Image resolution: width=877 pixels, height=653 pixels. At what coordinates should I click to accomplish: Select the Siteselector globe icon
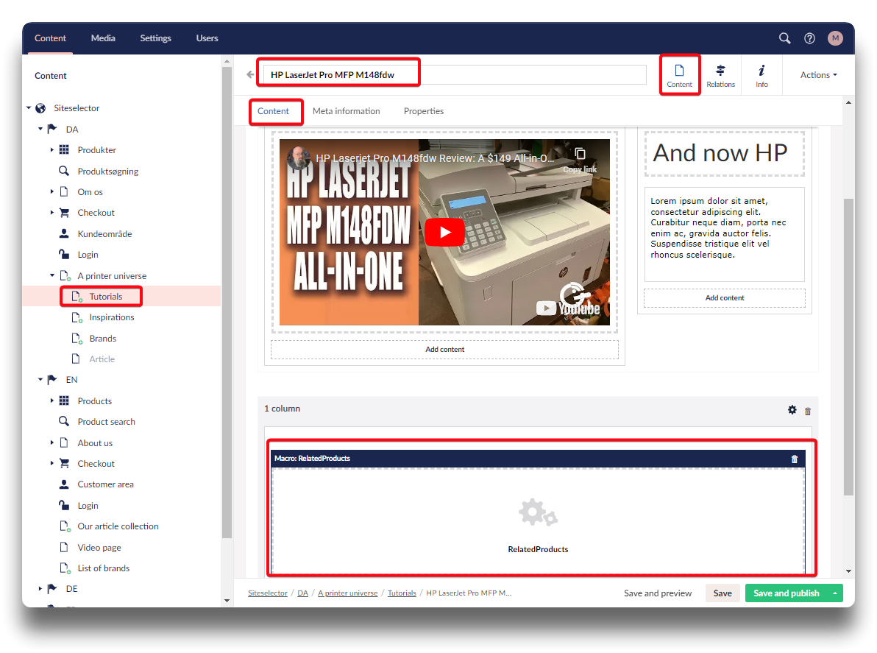40,108
